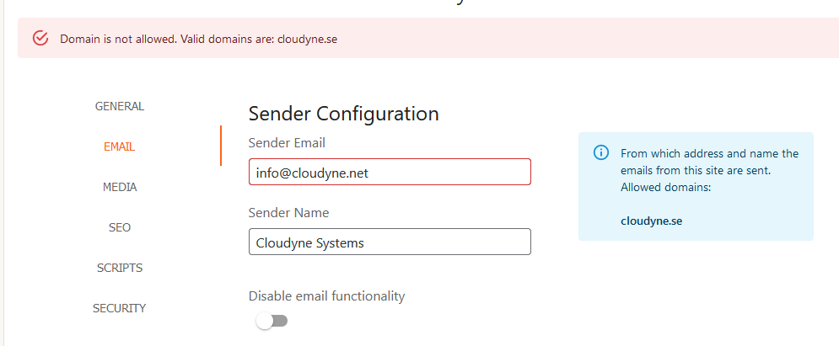Click the 'Sender Email' field label
This screenshot has width=839, height=346.
click(287, 142)
